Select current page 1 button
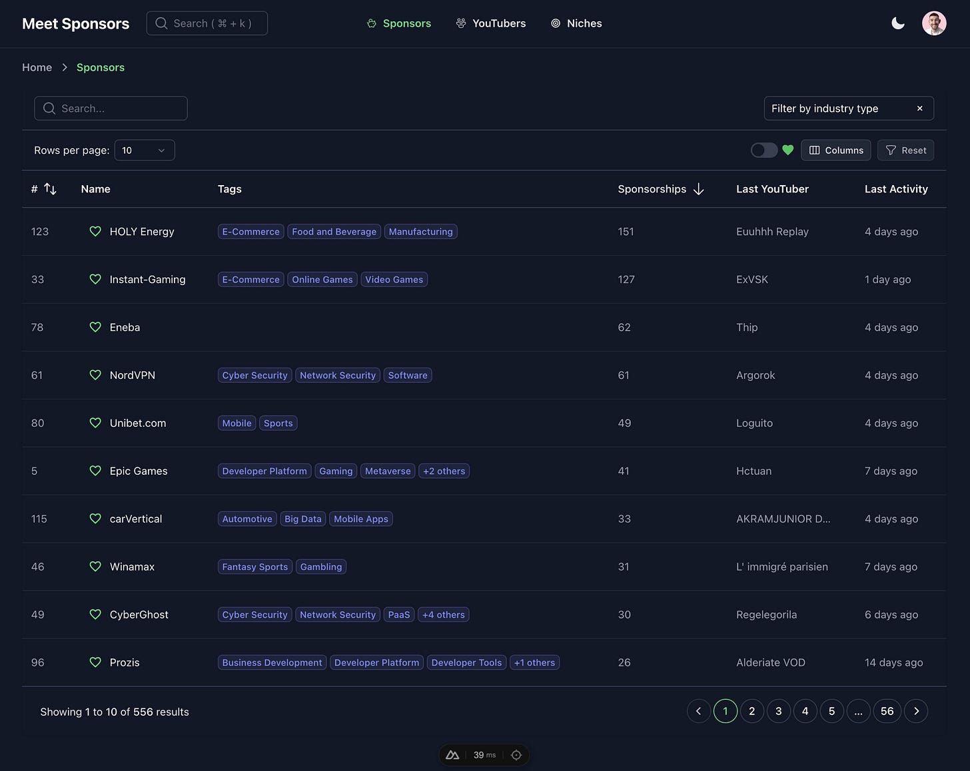This screenshot has width=970, height=771. (726, 711)
